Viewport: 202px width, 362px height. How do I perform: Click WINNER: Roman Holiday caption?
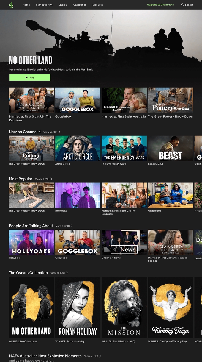coord(70,341)
